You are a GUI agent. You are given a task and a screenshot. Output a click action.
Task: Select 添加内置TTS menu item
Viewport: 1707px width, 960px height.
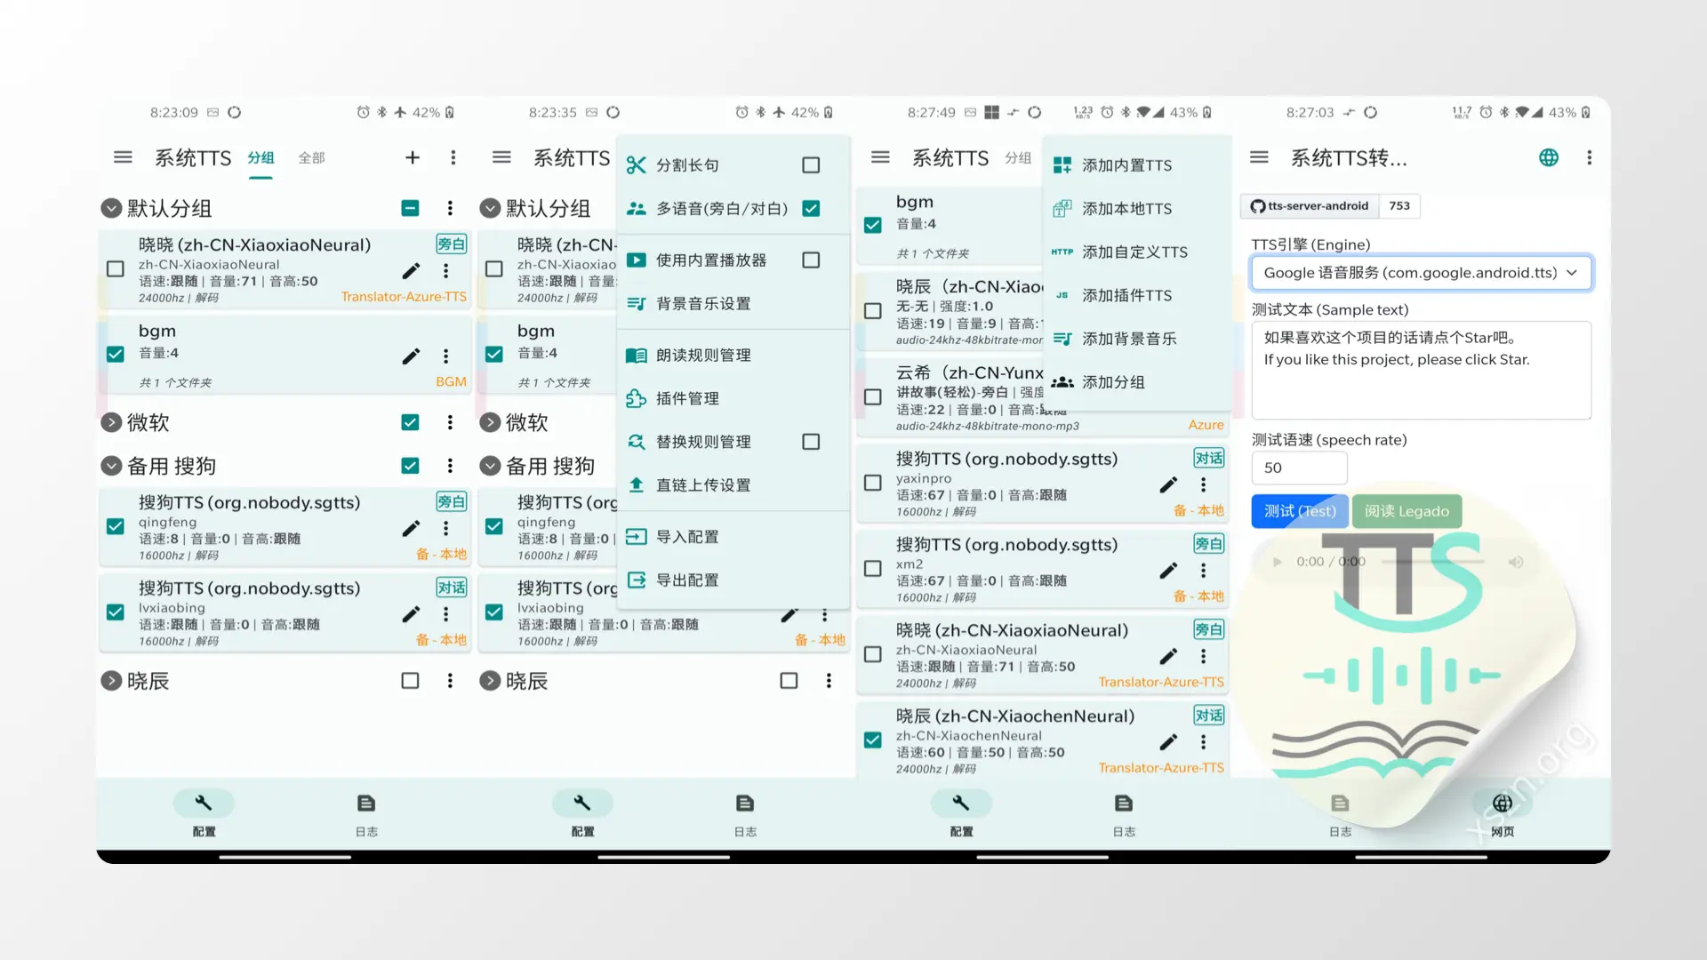click(1137, 165)
